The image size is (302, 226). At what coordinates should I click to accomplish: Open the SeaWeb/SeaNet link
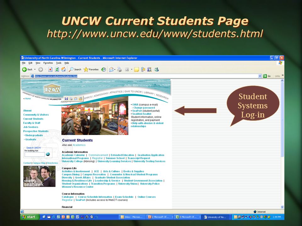coord(142,114)
